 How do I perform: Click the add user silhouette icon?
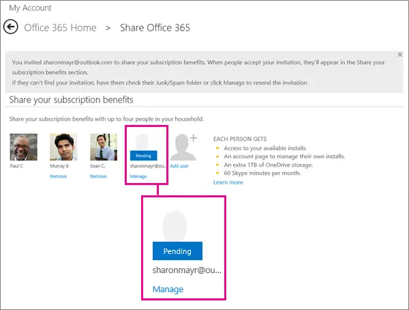point(184,147)
